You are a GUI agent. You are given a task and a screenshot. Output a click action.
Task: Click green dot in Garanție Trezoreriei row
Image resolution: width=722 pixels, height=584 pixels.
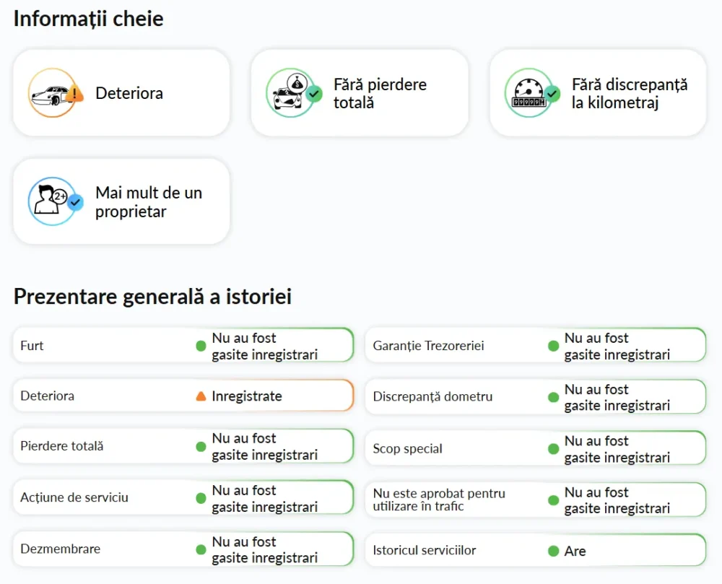pyautogui.click(x=554, y=346)
